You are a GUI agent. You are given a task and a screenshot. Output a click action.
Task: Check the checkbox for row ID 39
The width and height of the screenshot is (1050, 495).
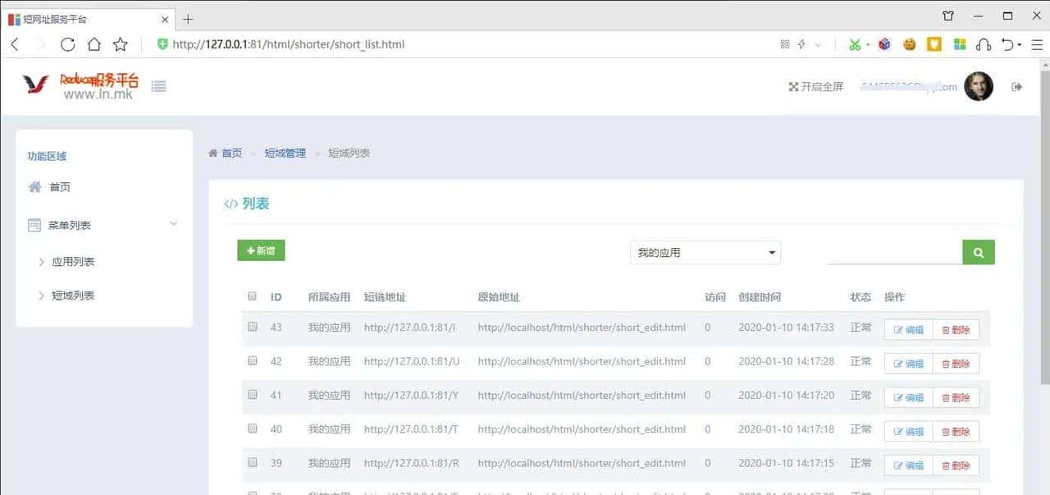[x=252, y=464]
